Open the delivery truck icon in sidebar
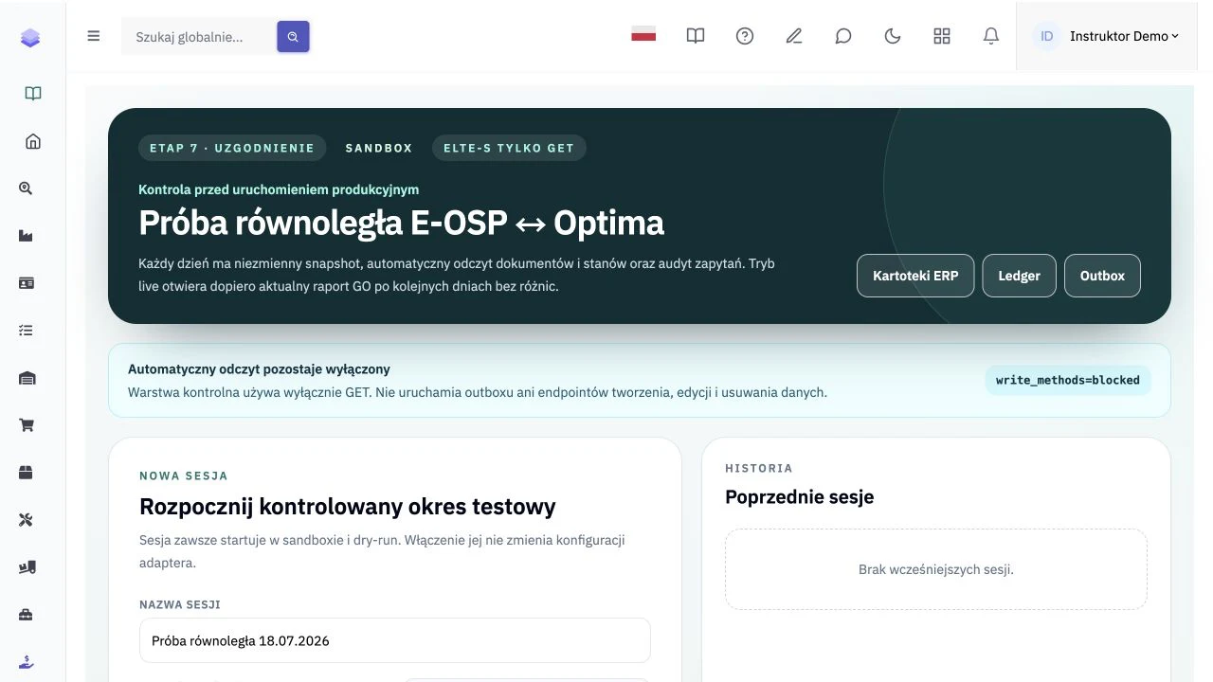Viewport: 1213px width, 682px height. [27, 567]
